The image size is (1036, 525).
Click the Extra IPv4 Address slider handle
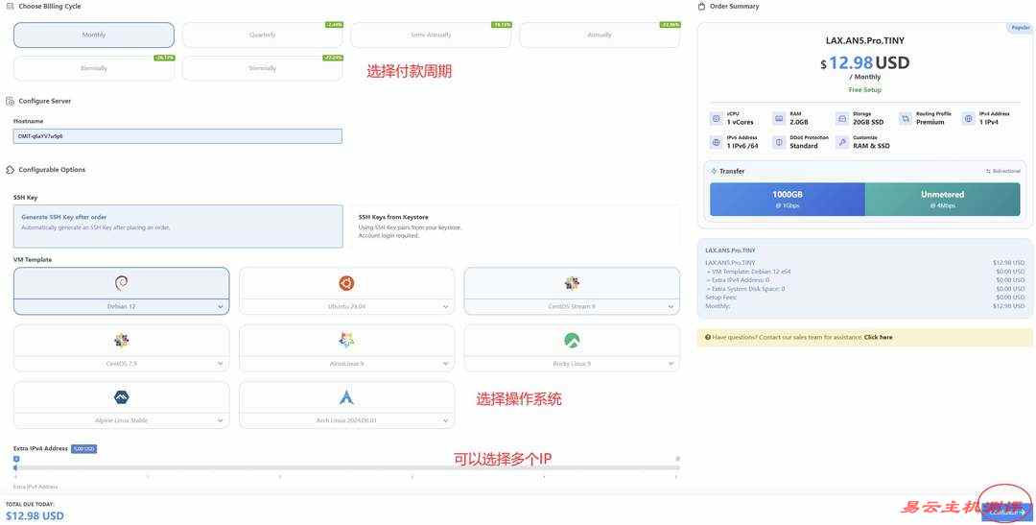tap(16, 466)
